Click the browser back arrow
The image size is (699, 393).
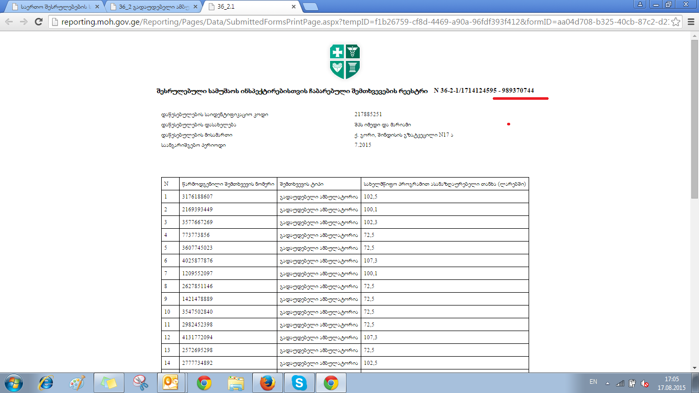(x=9, y=22)
